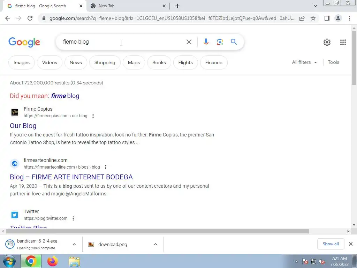This screenshot has height=268, width=357.
Task: Filter results by Maps
Action: point(134,62)
